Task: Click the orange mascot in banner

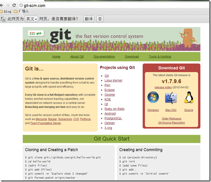Action: coord(188,38)
